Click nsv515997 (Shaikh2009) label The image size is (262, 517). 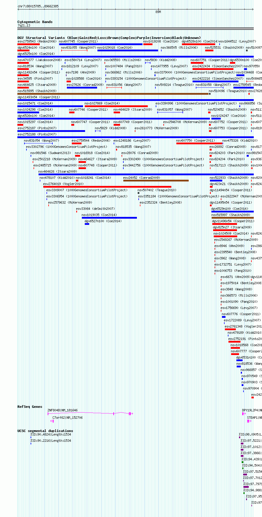coord(231,215)
